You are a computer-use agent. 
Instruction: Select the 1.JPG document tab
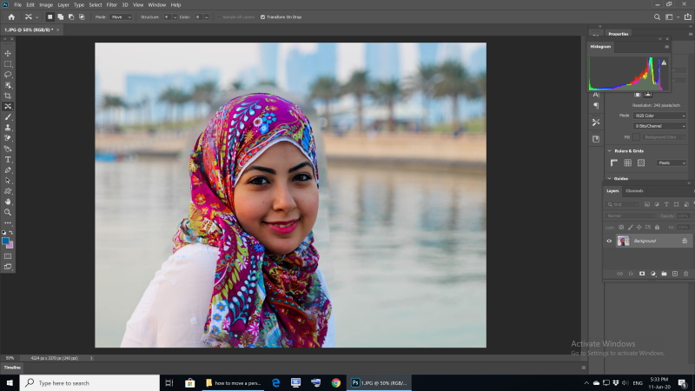coord(29,30)
